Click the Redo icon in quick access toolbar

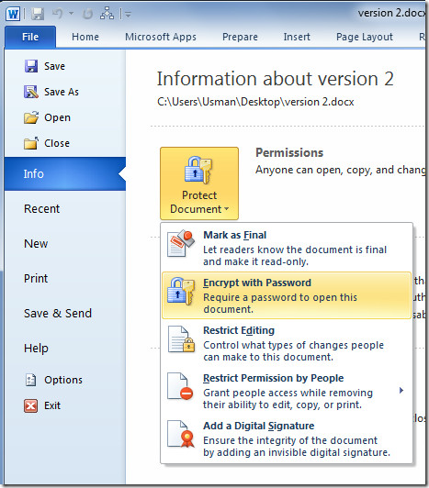tap(87, 14)
